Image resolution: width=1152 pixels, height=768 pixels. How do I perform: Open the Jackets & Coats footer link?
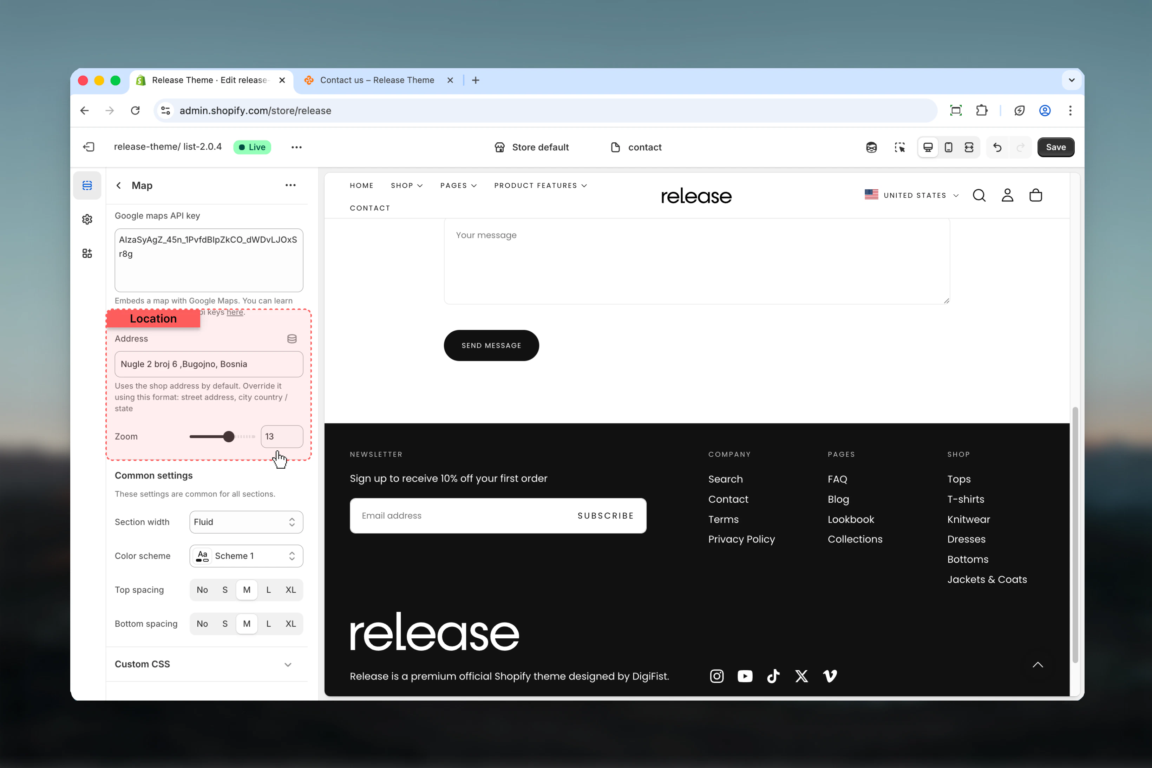tap(987, 580)
